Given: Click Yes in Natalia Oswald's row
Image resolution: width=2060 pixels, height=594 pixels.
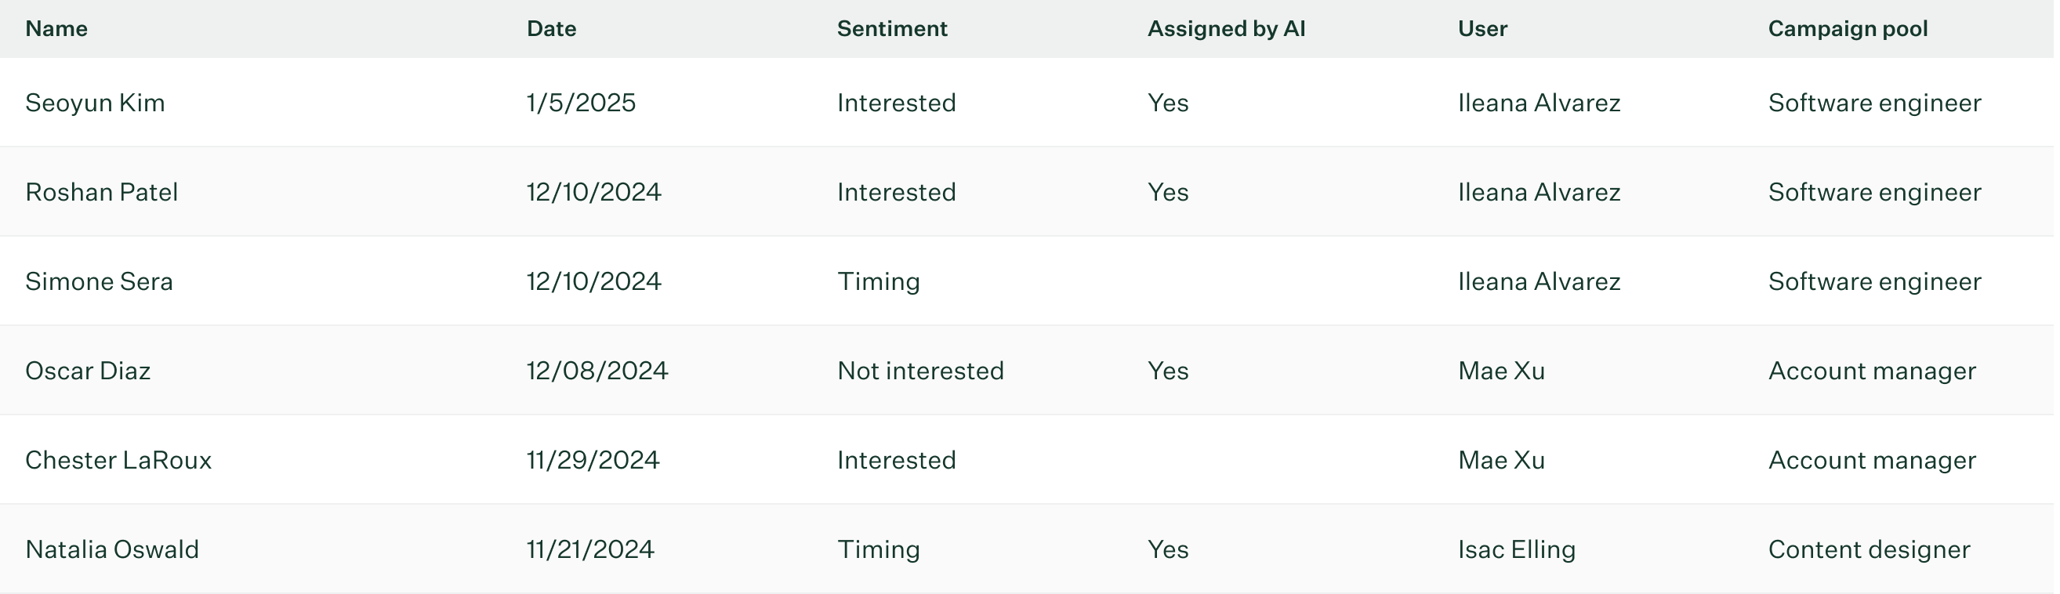Looking at the screenshot, I should pyautogui.click(x=1168, y=550).
